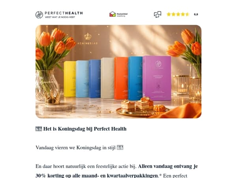The width and height of the screenshot is (237, 178).
Task: Open the Thuiswinkel waarborg text label
Action: [x=122, y=15]
